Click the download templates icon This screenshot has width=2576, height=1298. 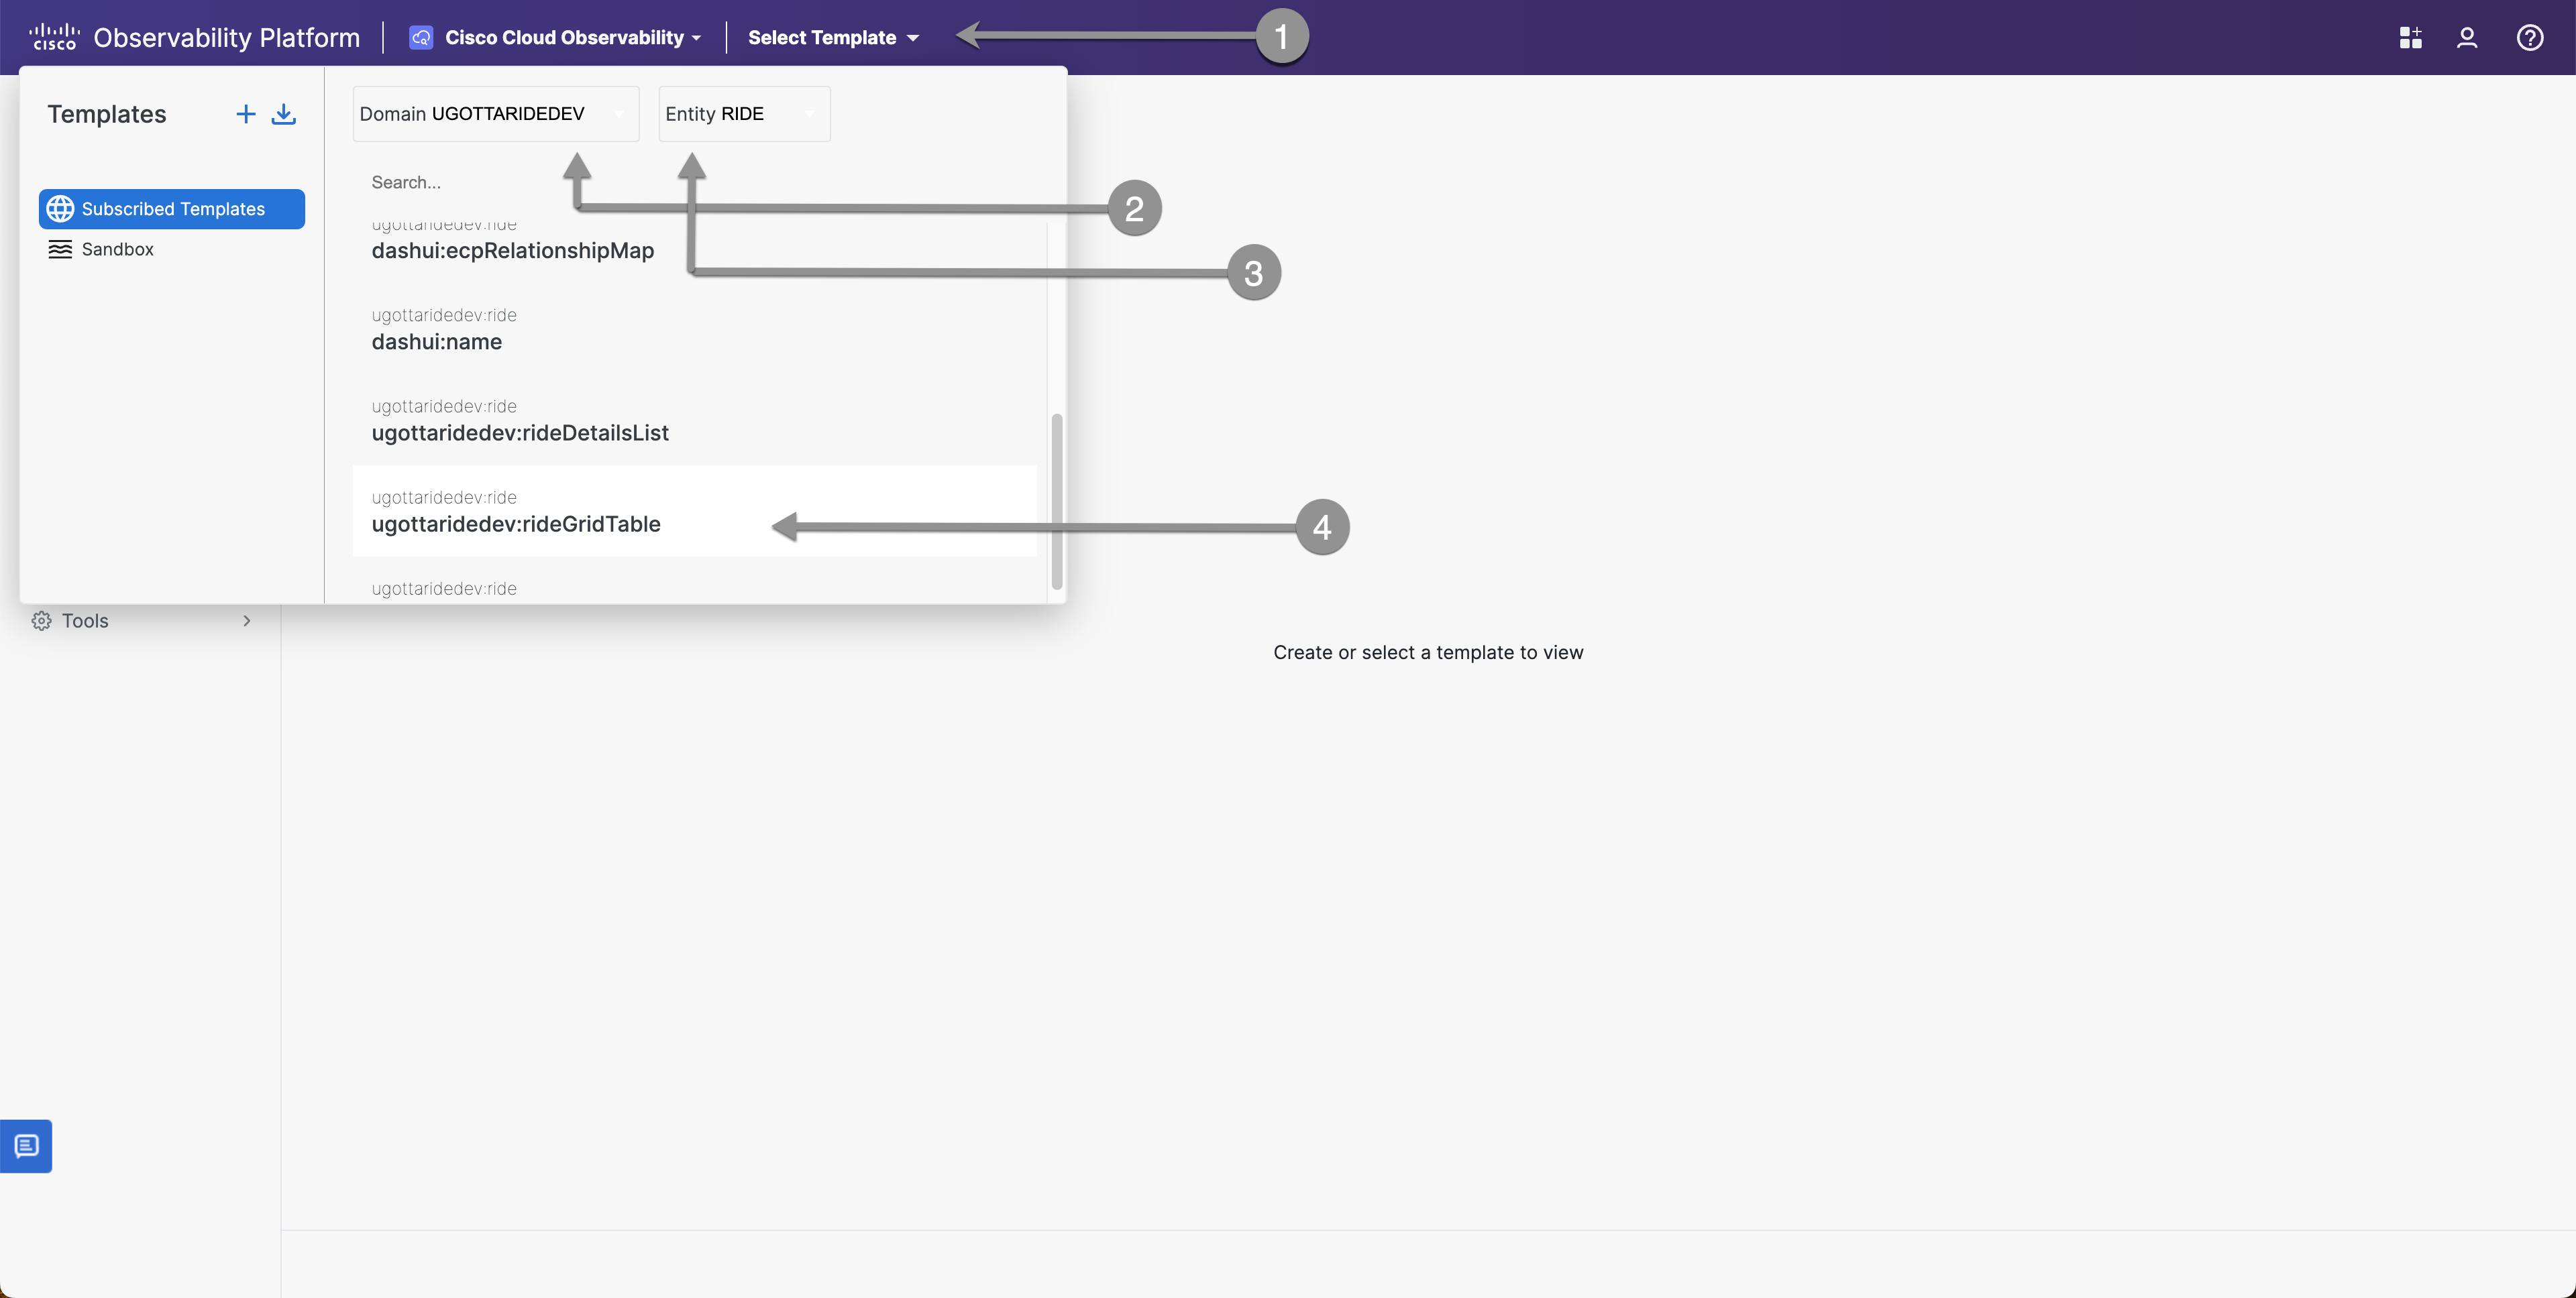[284, 114]
